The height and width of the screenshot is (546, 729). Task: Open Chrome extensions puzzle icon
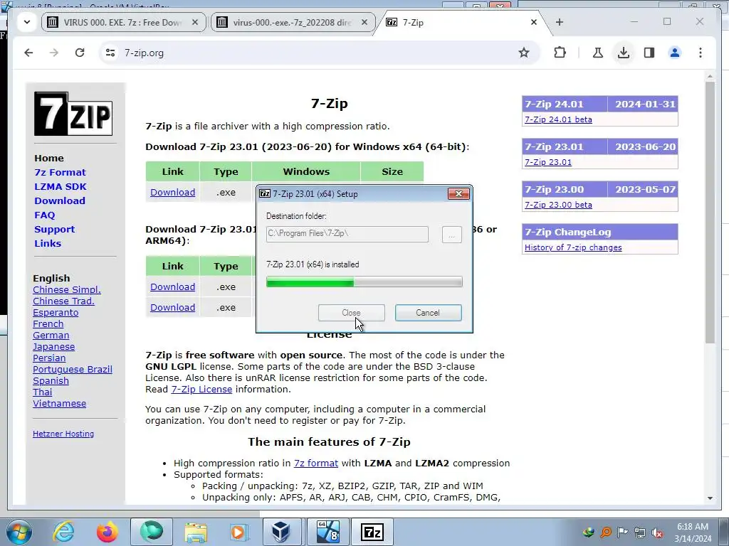point(560,53)
